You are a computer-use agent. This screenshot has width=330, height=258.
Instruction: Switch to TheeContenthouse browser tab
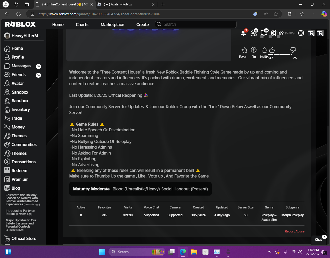pos(64,4)
